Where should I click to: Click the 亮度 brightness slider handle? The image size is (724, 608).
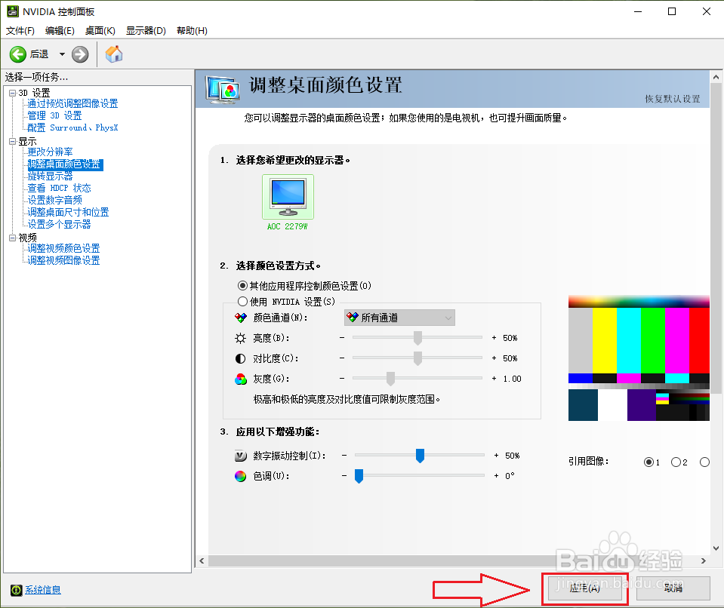coord(417,337)
